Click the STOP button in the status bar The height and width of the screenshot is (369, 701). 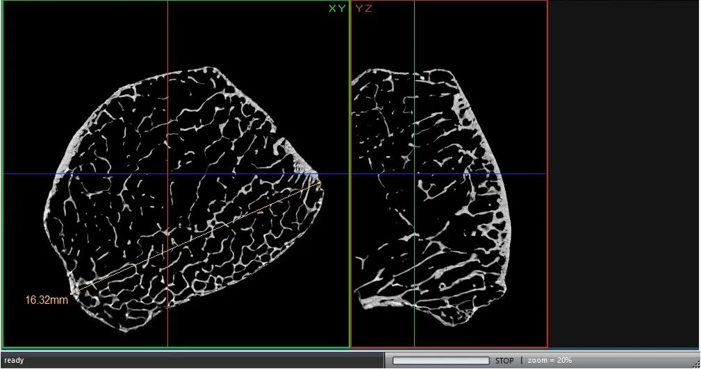[x=504, y=361]
